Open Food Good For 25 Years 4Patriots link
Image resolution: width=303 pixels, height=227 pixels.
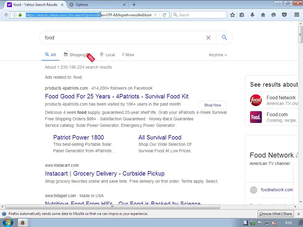[x=117, y=96]
